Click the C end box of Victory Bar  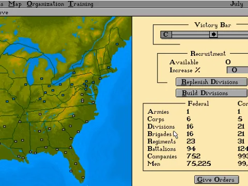pos(166,35)
